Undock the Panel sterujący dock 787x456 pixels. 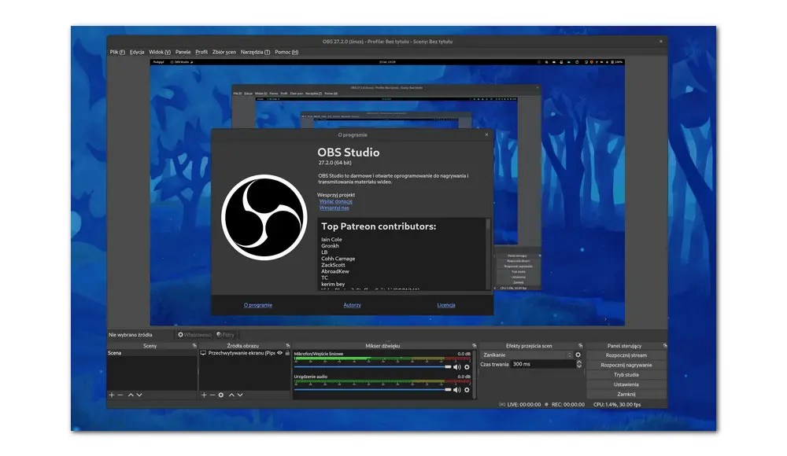(x=664, y=346)
